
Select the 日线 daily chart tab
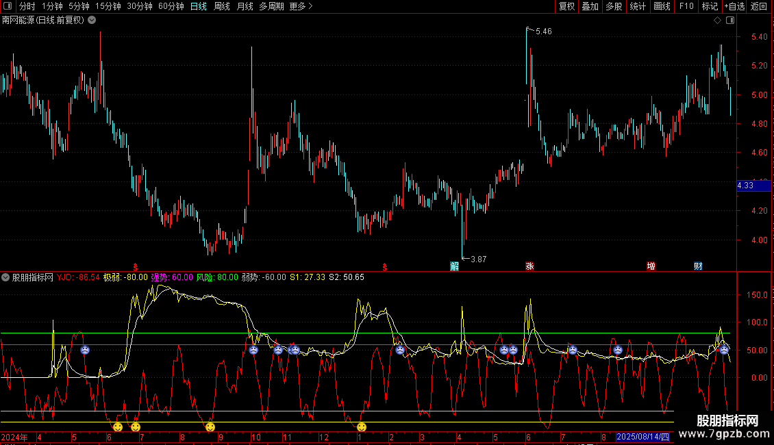click(x=199, y=6)
